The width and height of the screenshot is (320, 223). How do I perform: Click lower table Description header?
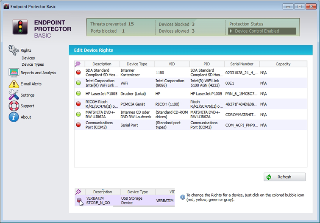coord(103,192)
